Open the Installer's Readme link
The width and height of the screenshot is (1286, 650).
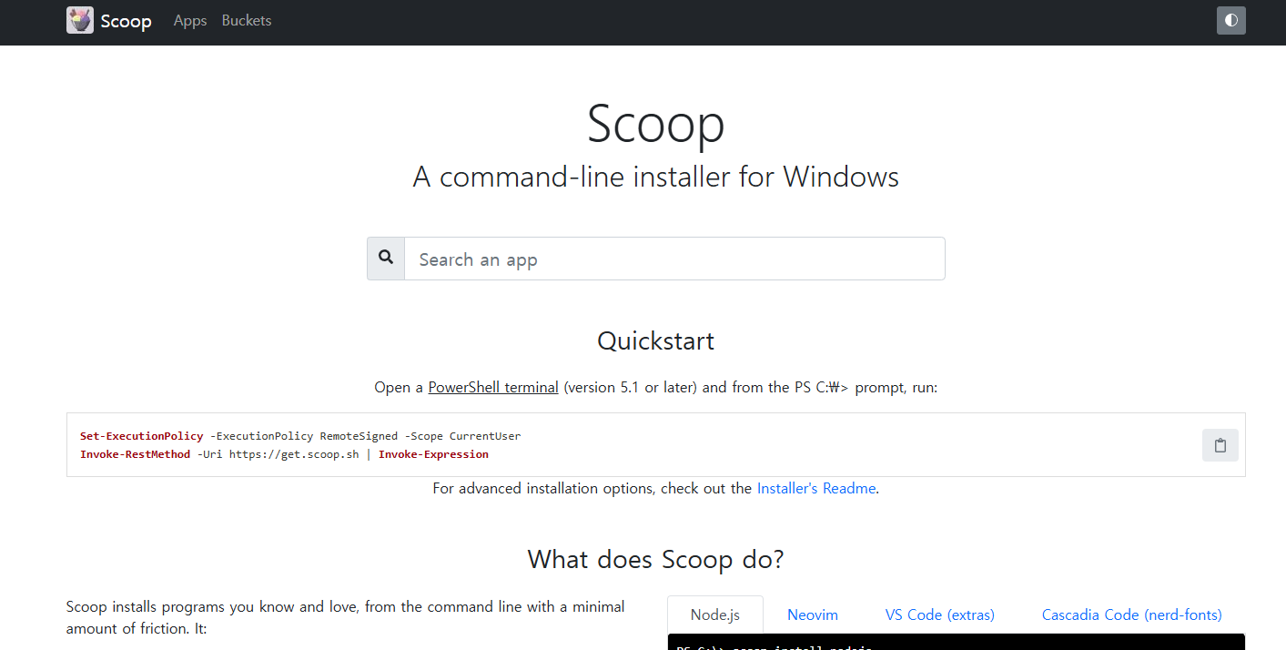[816, 488]
